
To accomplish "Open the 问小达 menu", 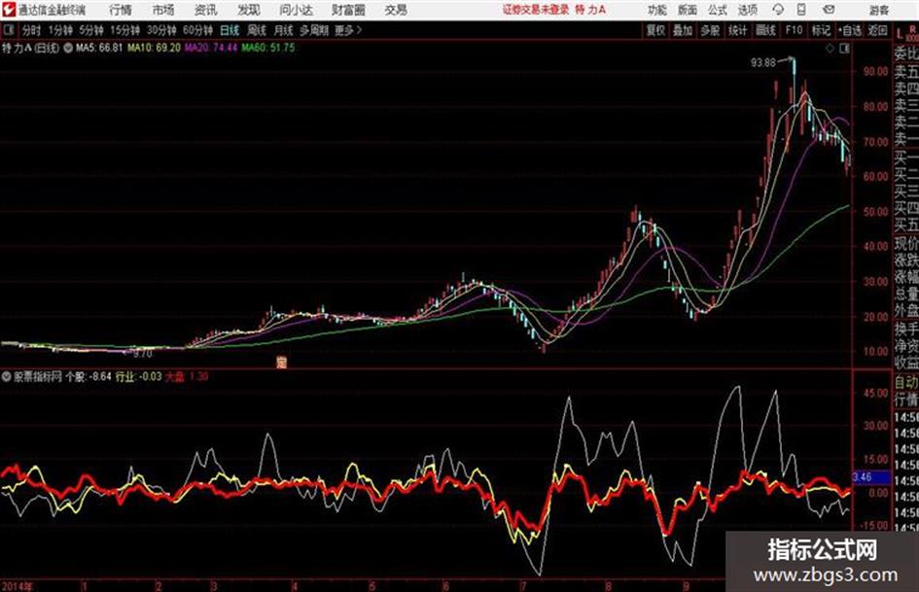I will (x=296, y=10).
